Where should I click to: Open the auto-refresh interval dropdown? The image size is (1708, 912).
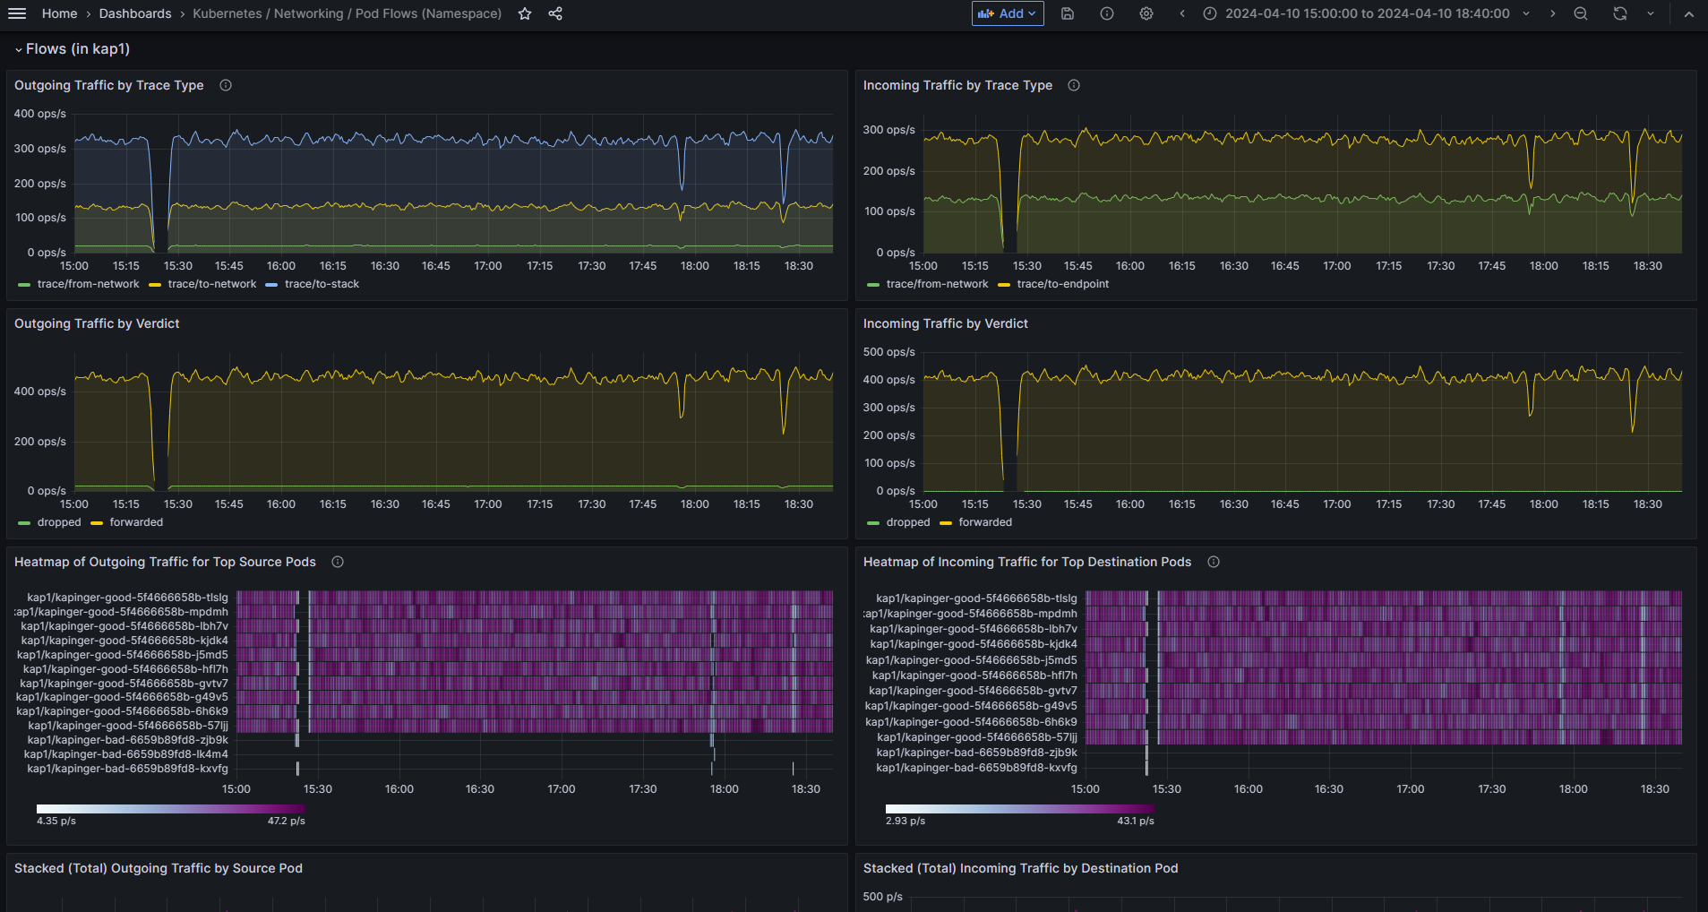[x=1651, y=13]
